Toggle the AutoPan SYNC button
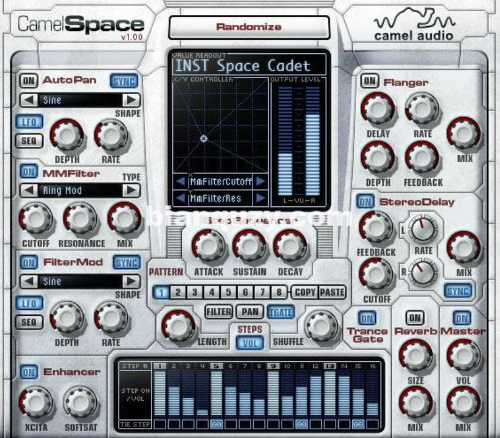500x438 pixels. [x=123, y=81]
